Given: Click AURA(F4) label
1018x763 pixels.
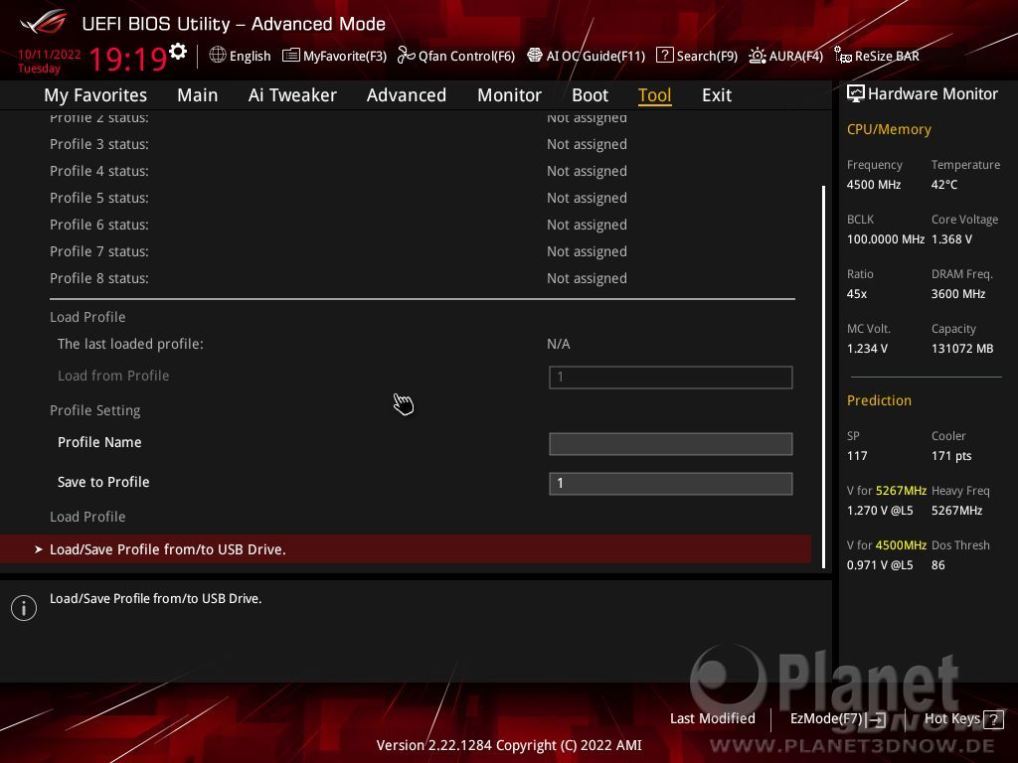Looking at the screenshot, I should coord(796,57).
